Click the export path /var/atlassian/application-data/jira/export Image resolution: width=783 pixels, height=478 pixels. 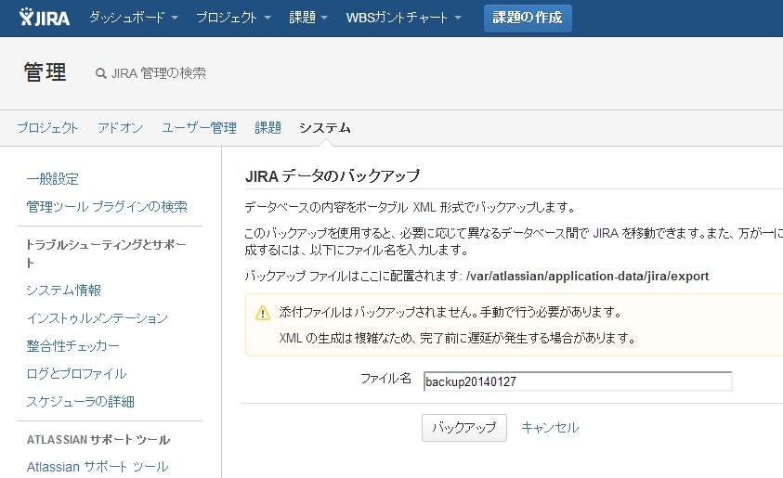click(x=587, y=276)
